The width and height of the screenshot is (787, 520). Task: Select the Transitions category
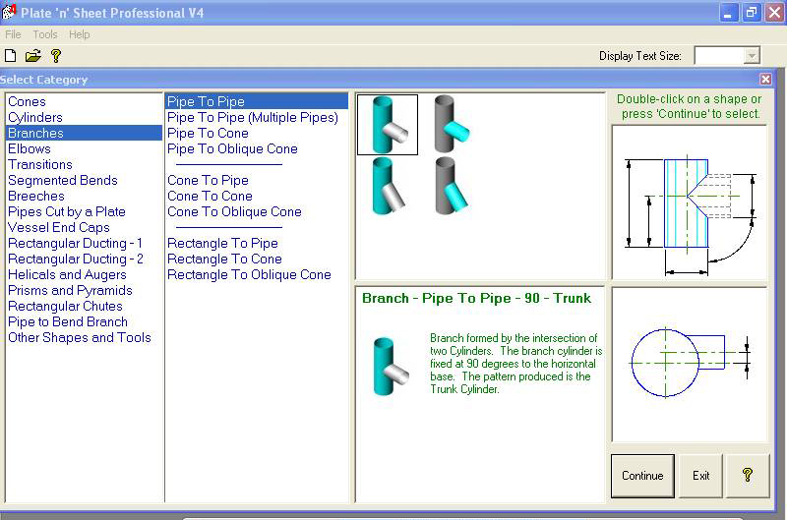pos(84,164)
